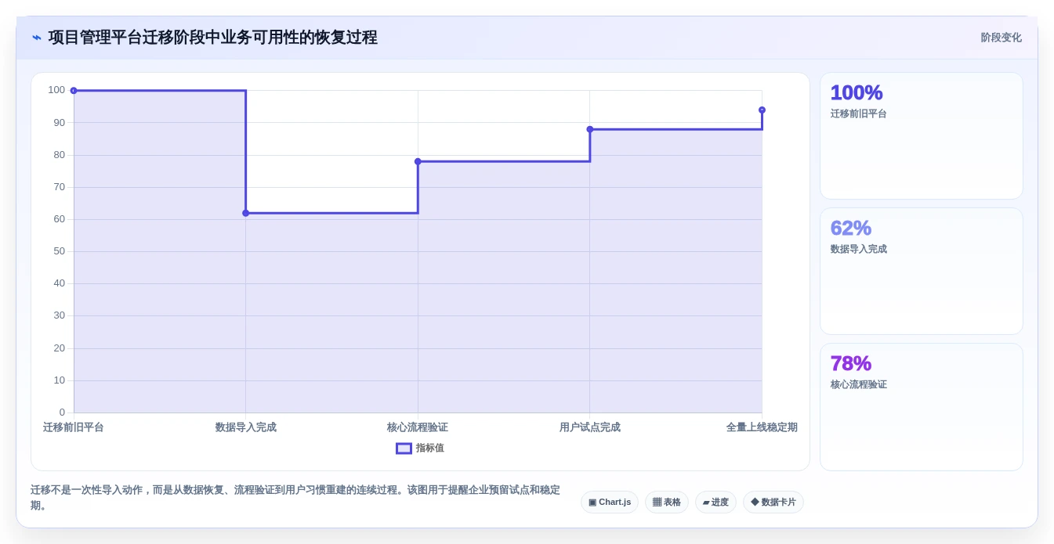This screenshot has width=1054, height=544.
Task: Select the 78% 核心流程验证 card
Action: coord(922,407)
